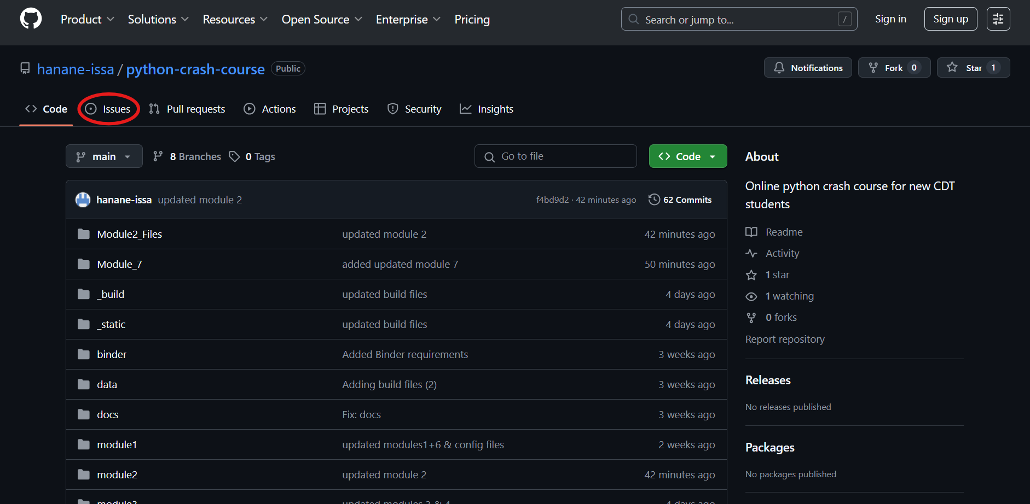Open the Actions tab play icon
Screen dimensions: 1030x504
pyautogui.click(x=250, y=109)
